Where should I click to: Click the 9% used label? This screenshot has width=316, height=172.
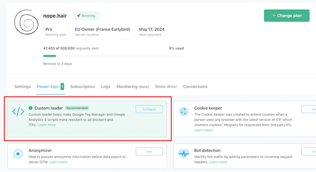[x=176, y=48]
